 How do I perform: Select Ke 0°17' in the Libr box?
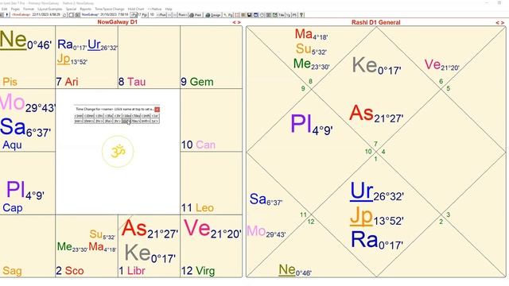[150, 253]
